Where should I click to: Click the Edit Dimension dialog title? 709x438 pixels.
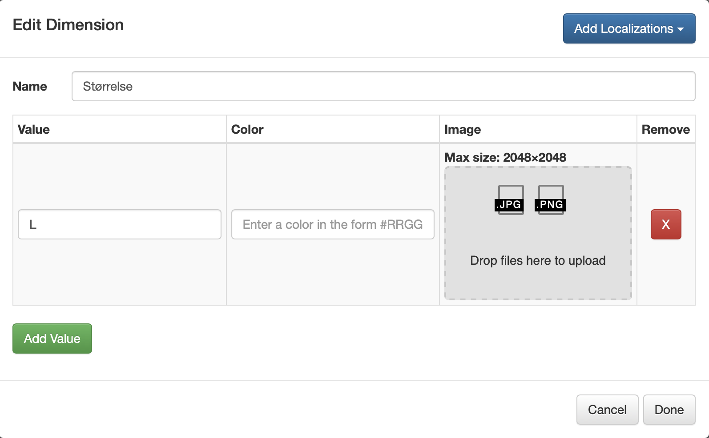68,25
